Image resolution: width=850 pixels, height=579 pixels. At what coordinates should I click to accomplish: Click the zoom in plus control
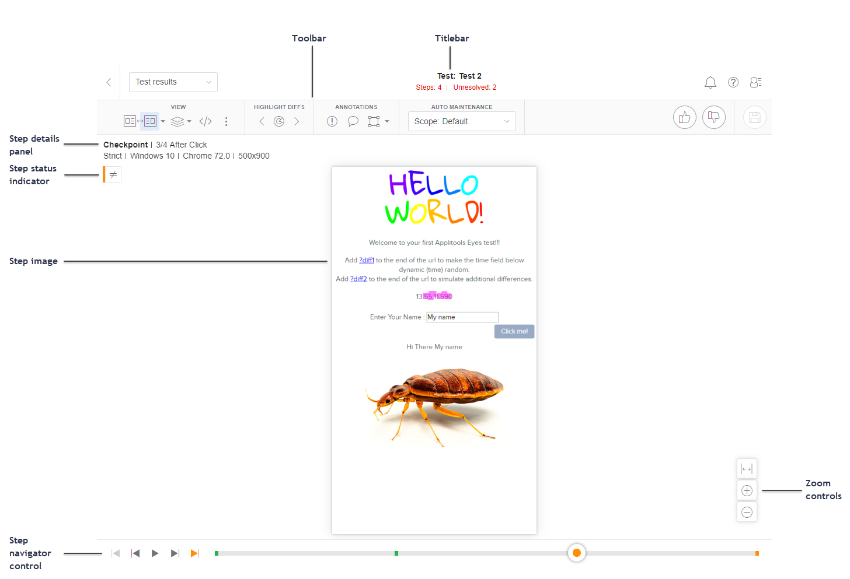coord(746,490)
